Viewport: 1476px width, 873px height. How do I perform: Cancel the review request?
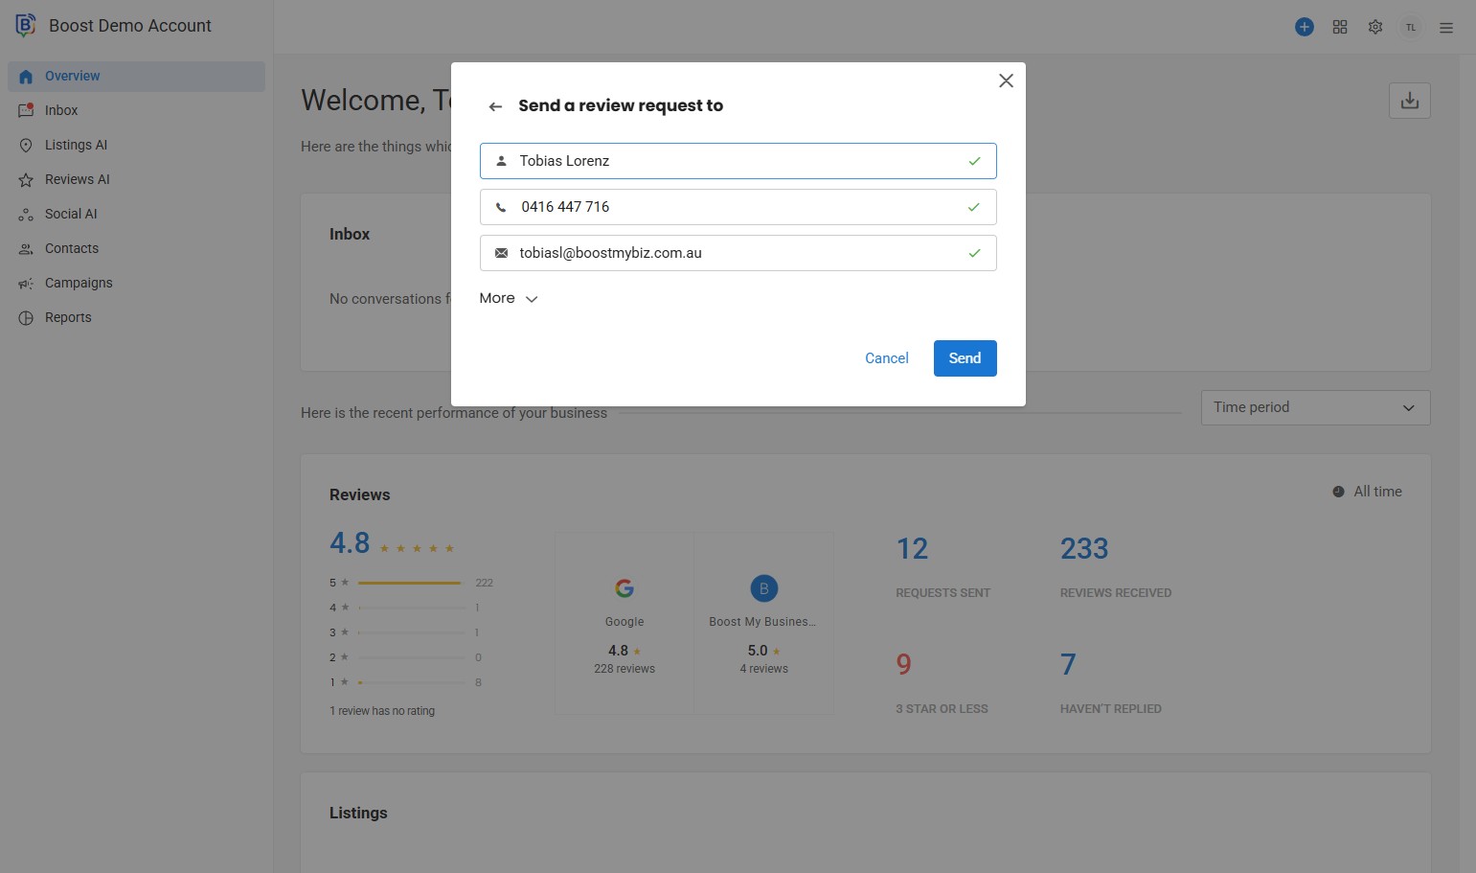click(x=886, y=358)
